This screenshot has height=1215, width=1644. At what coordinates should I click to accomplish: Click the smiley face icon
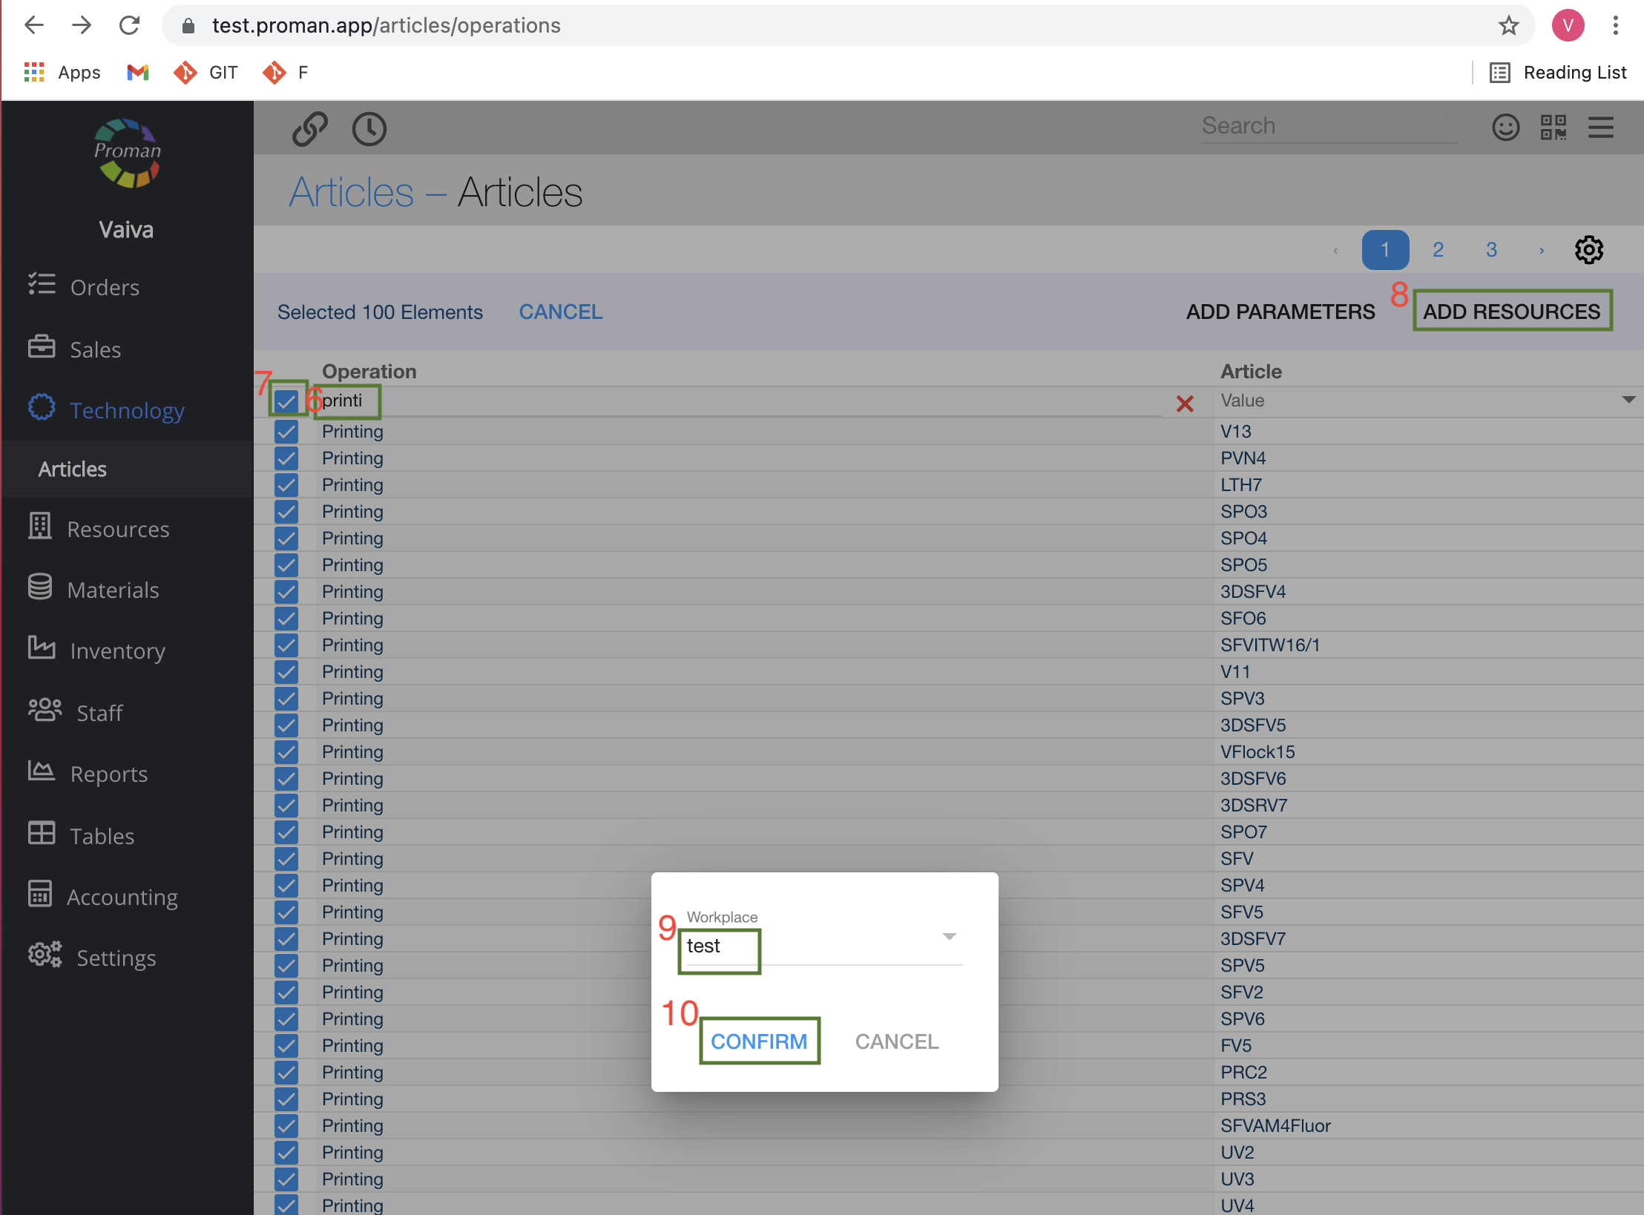(x=1505, y=128)
